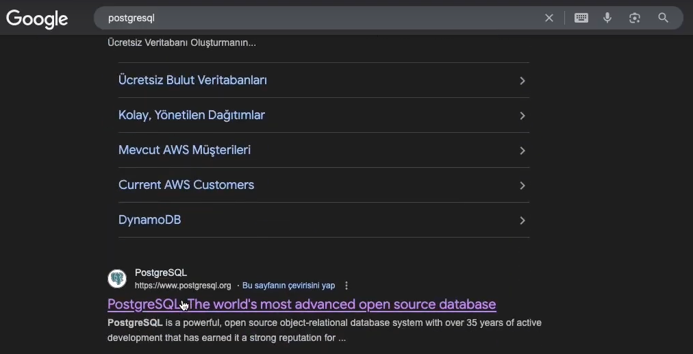Viewport: 693px width, 354px height.
Task: Open three-dot menu next to postgresql.org result
Action: click(x=346, y=286)
